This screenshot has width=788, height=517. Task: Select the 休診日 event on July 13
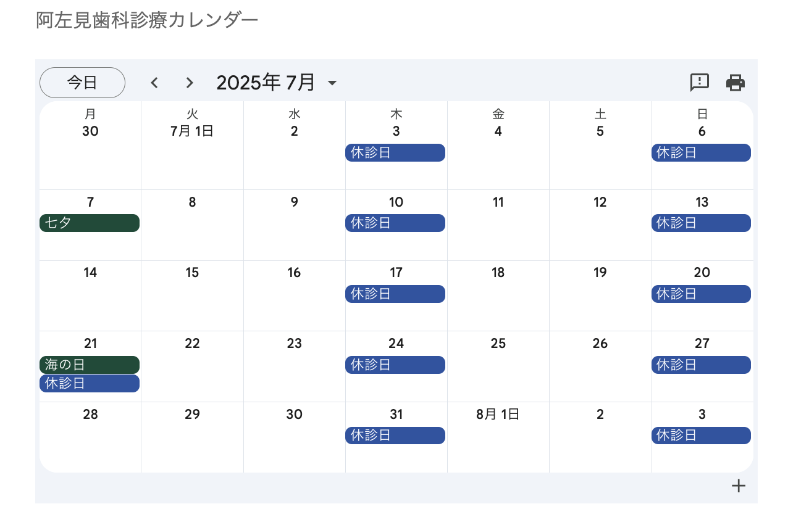701,223
